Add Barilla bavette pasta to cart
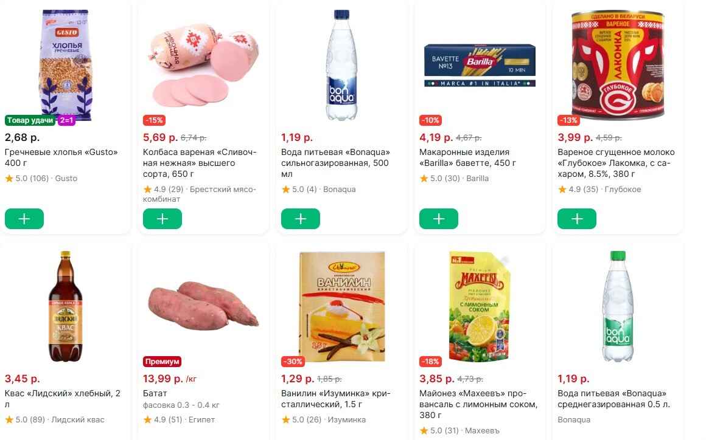The image size is (709, 440). click(439, 219)
